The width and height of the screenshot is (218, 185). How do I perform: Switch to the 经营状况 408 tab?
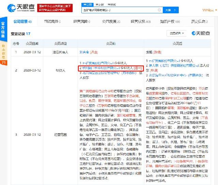141,21
